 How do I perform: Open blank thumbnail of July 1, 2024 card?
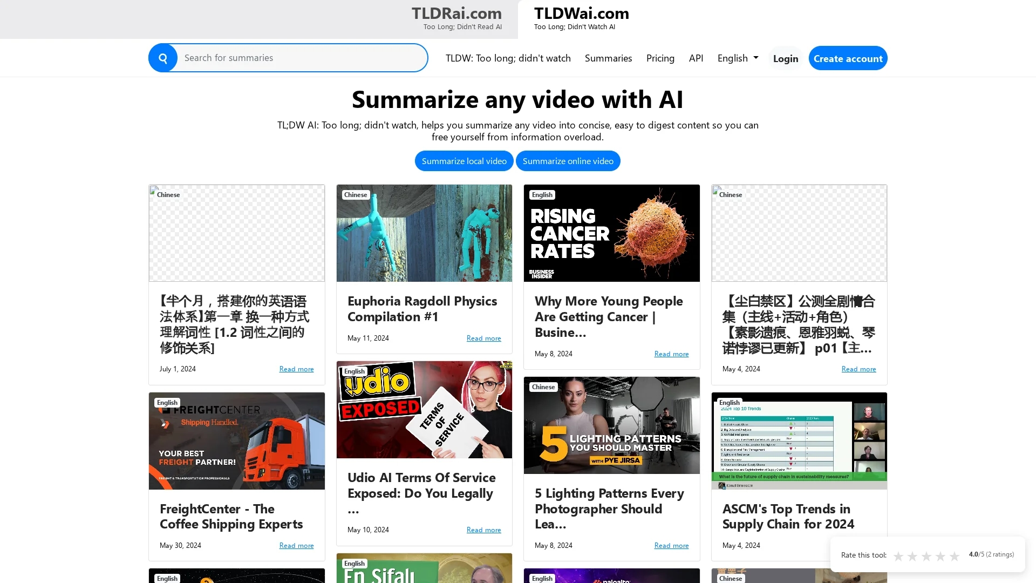coord(237,233)
